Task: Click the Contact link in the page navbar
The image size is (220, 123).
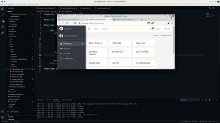Action: (x=105, y=29)
